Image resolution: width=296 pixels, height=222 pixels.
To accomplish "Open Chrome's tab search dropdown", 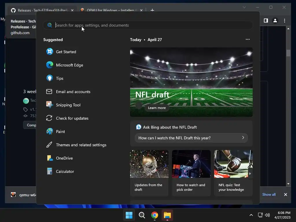I will tap(244, 7).
